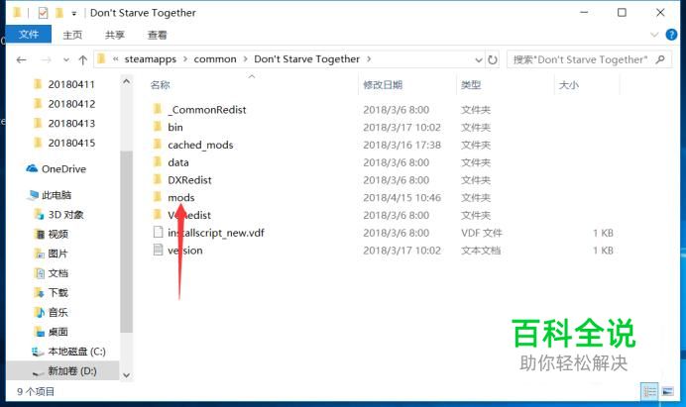Expand the address bar history dropdown
Screen dimensions: 686x407
tap(479, 59)
